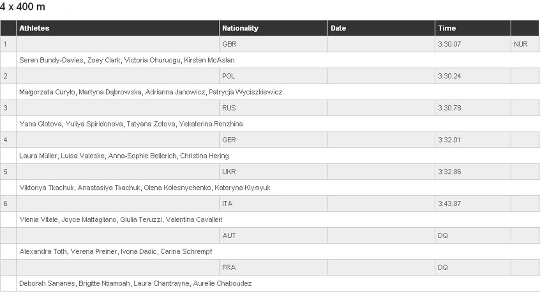Select the Deborah Sananes team roster row
This screenshot has width=540, height=296.
click(x=278, y=284)
